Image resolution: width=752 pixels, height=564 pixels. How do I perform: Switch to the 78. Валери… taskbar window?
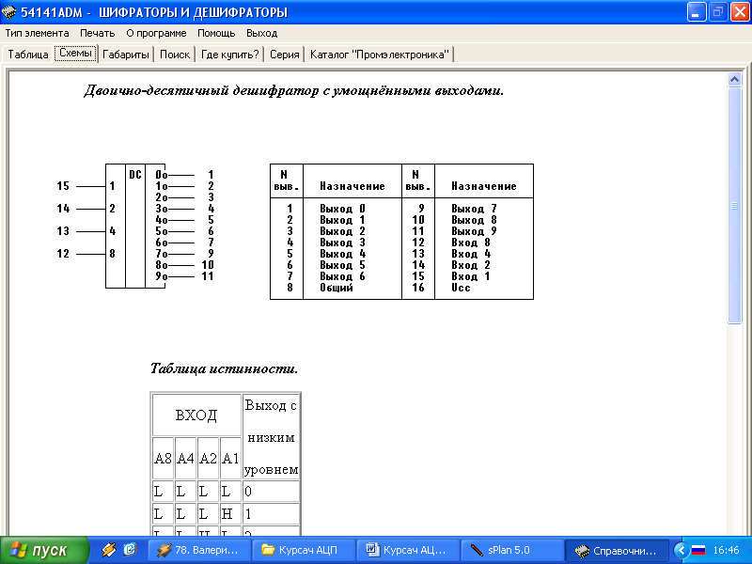[199, 550]
